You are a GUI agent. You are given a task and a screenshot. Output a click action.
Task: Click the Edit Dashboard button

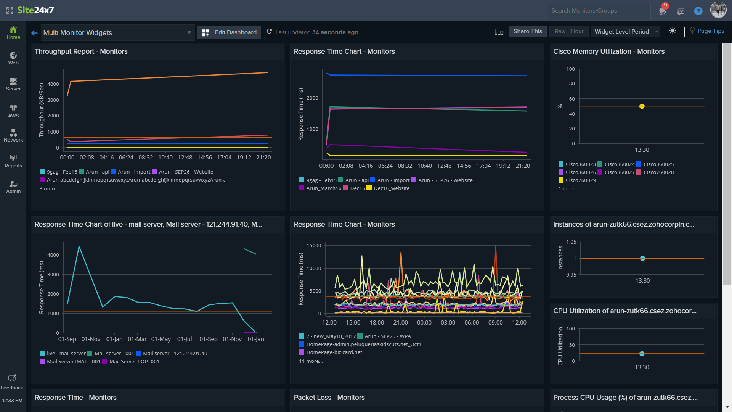(229, 32)
